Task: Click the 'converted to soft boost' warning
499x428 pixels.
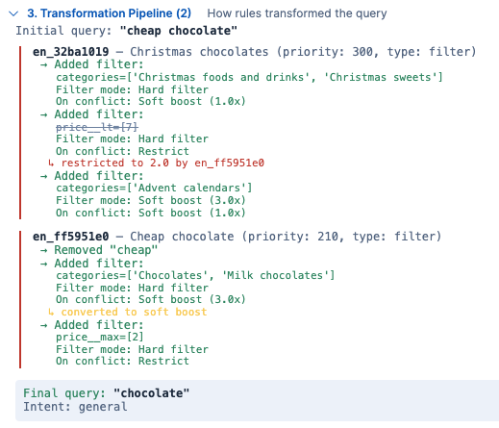Action: click(x=134, y=312)
